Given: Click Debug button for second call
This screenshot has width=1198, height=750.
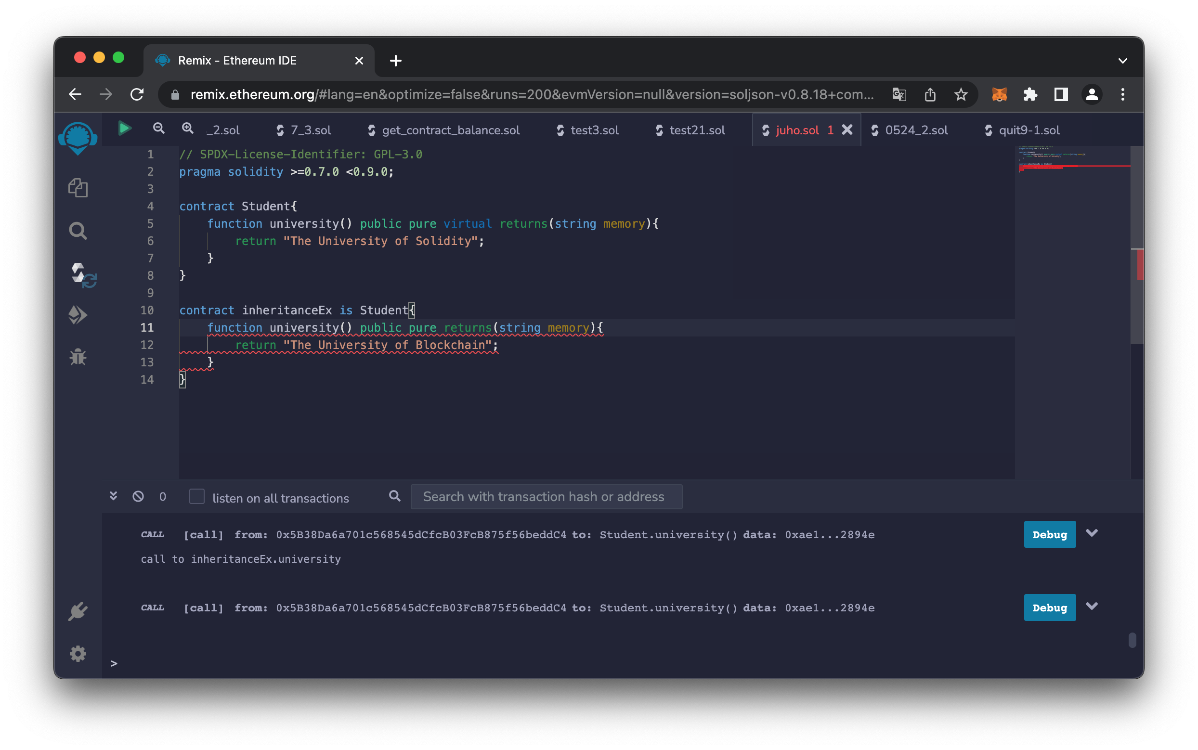Looking at the screenshot, I should coord(1049,608).
